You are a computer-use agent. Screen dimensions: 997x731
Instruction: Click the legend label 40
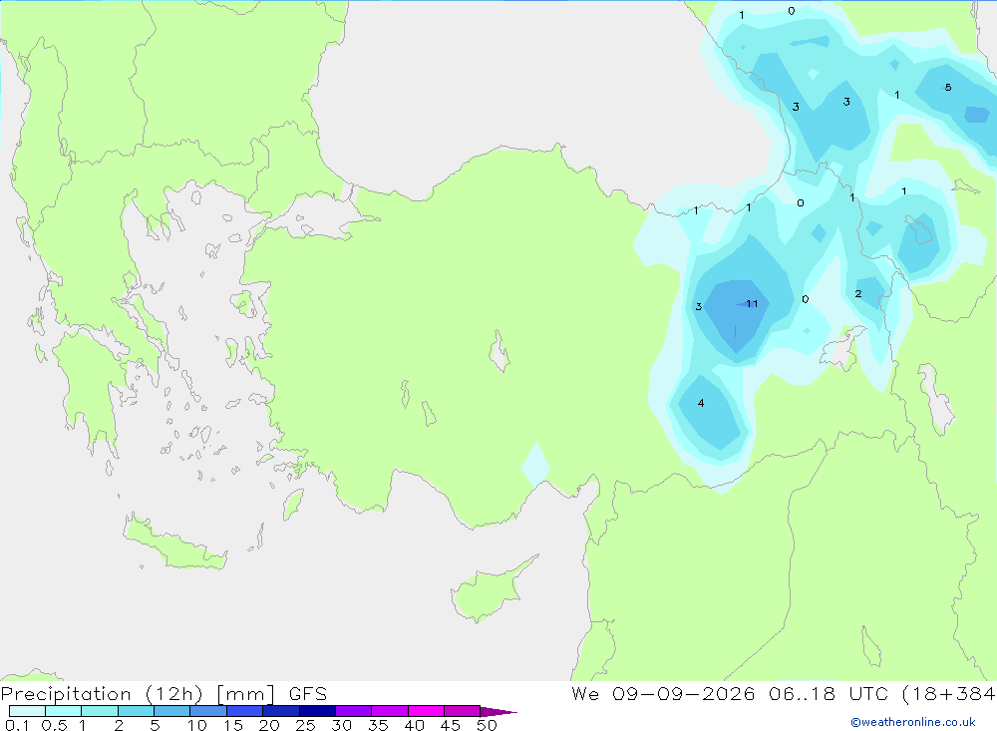click(x=415, y=725)
